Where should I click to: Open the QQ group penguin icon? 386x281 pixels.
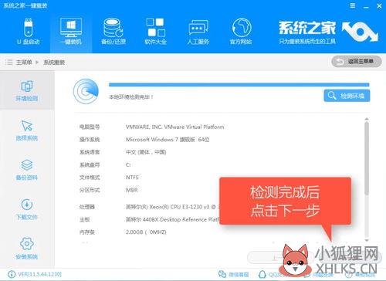[x=262, y=274]
